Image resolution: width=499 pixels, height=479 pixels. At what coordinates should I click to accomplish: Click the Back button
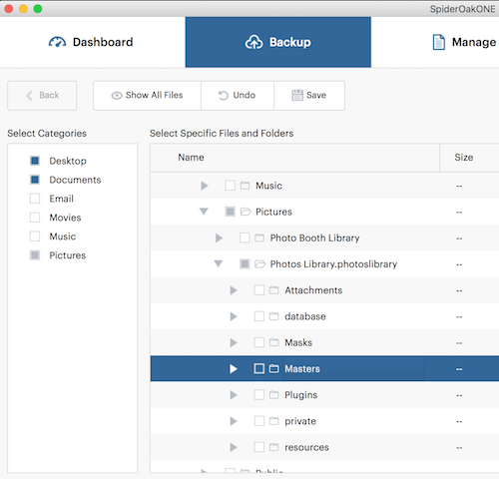(42, 96)
